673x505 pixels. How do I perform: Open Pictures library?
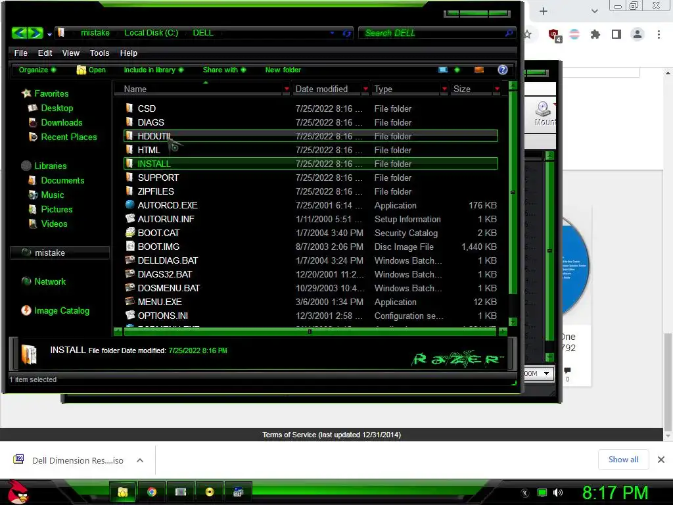pyautogui.click(x=50, y=209)
